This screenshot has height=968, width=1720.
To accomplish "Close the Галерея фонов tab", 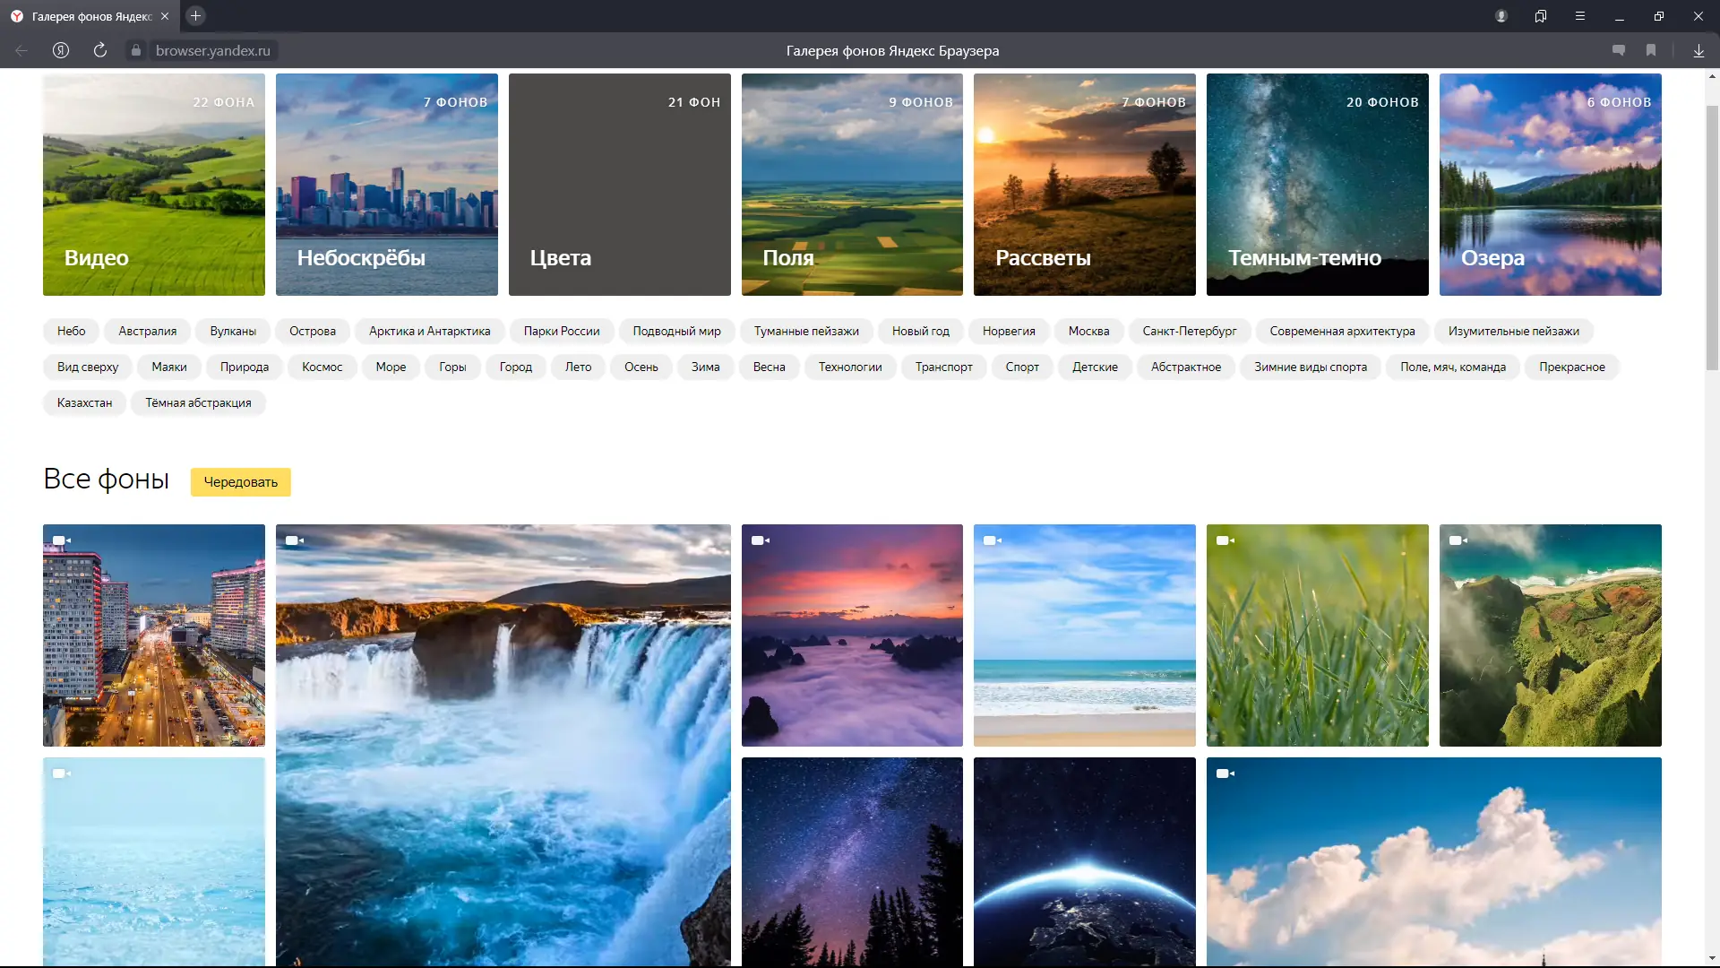I will pos(165,16).
